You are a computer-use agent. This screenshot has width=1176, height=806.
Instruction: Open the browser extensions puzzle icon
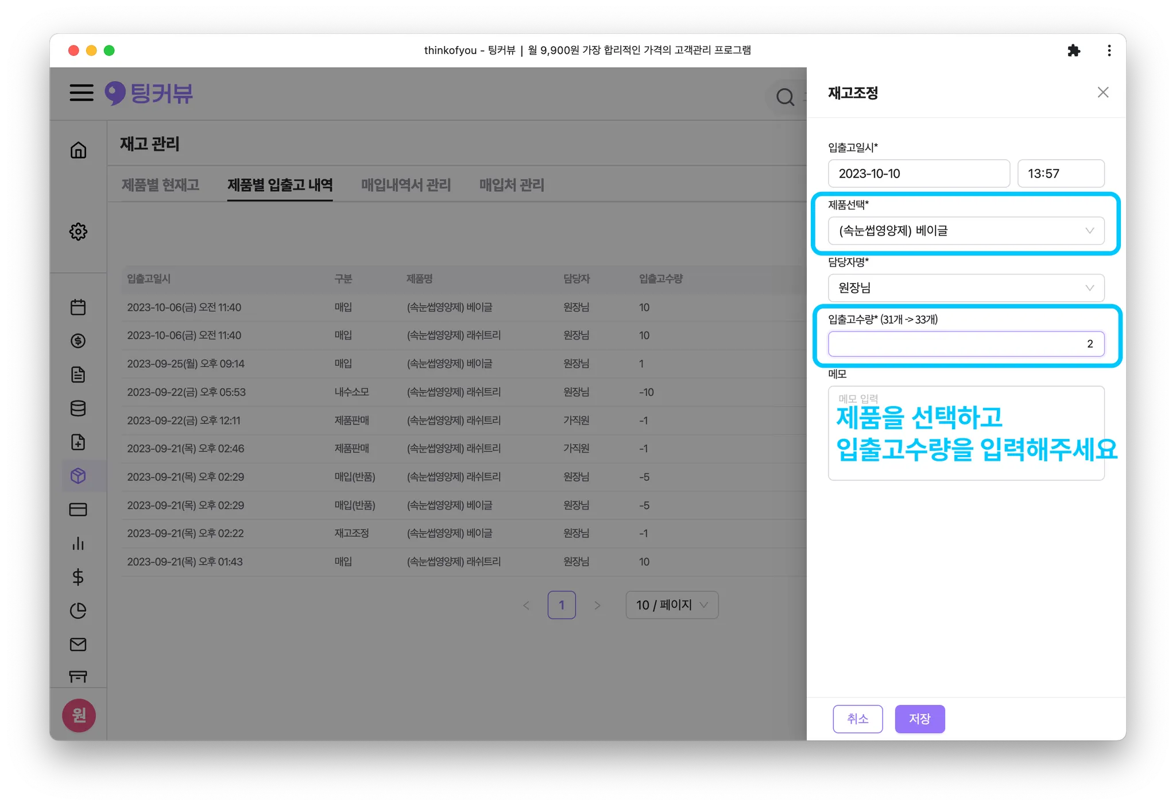pyautogui.click(x=1073, y=51)
